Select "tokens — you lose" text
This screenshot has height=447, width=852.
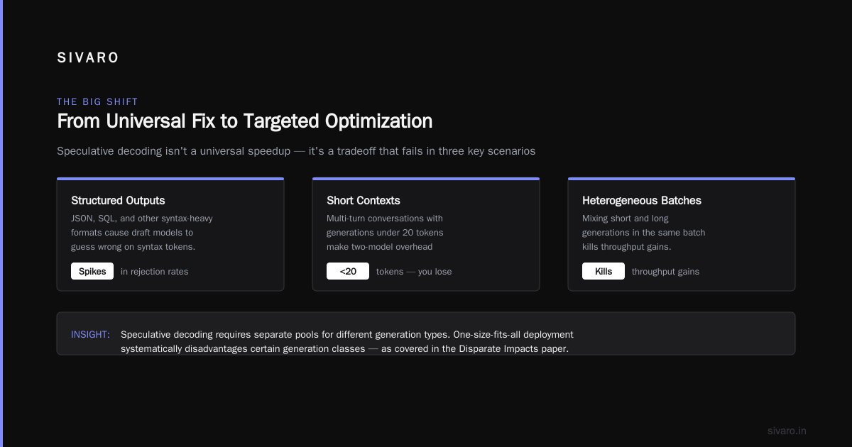414,272
